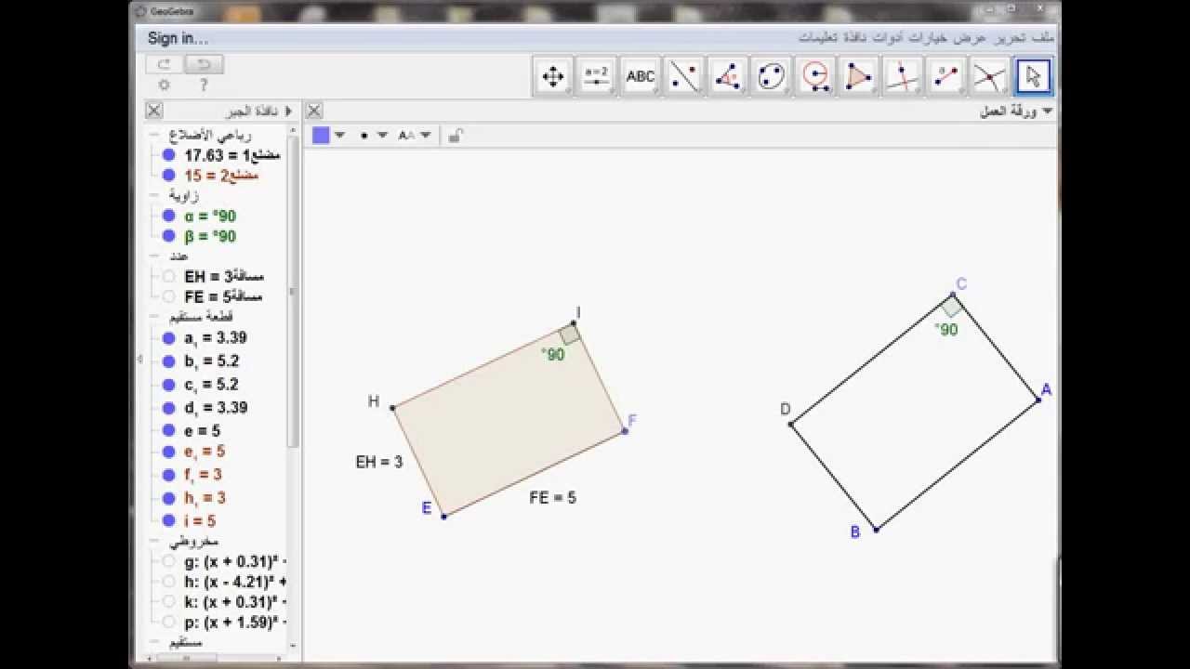The image size is (1190, 669).
Task: Toggle visibility of segment e = 5
Action: point(168,430)
